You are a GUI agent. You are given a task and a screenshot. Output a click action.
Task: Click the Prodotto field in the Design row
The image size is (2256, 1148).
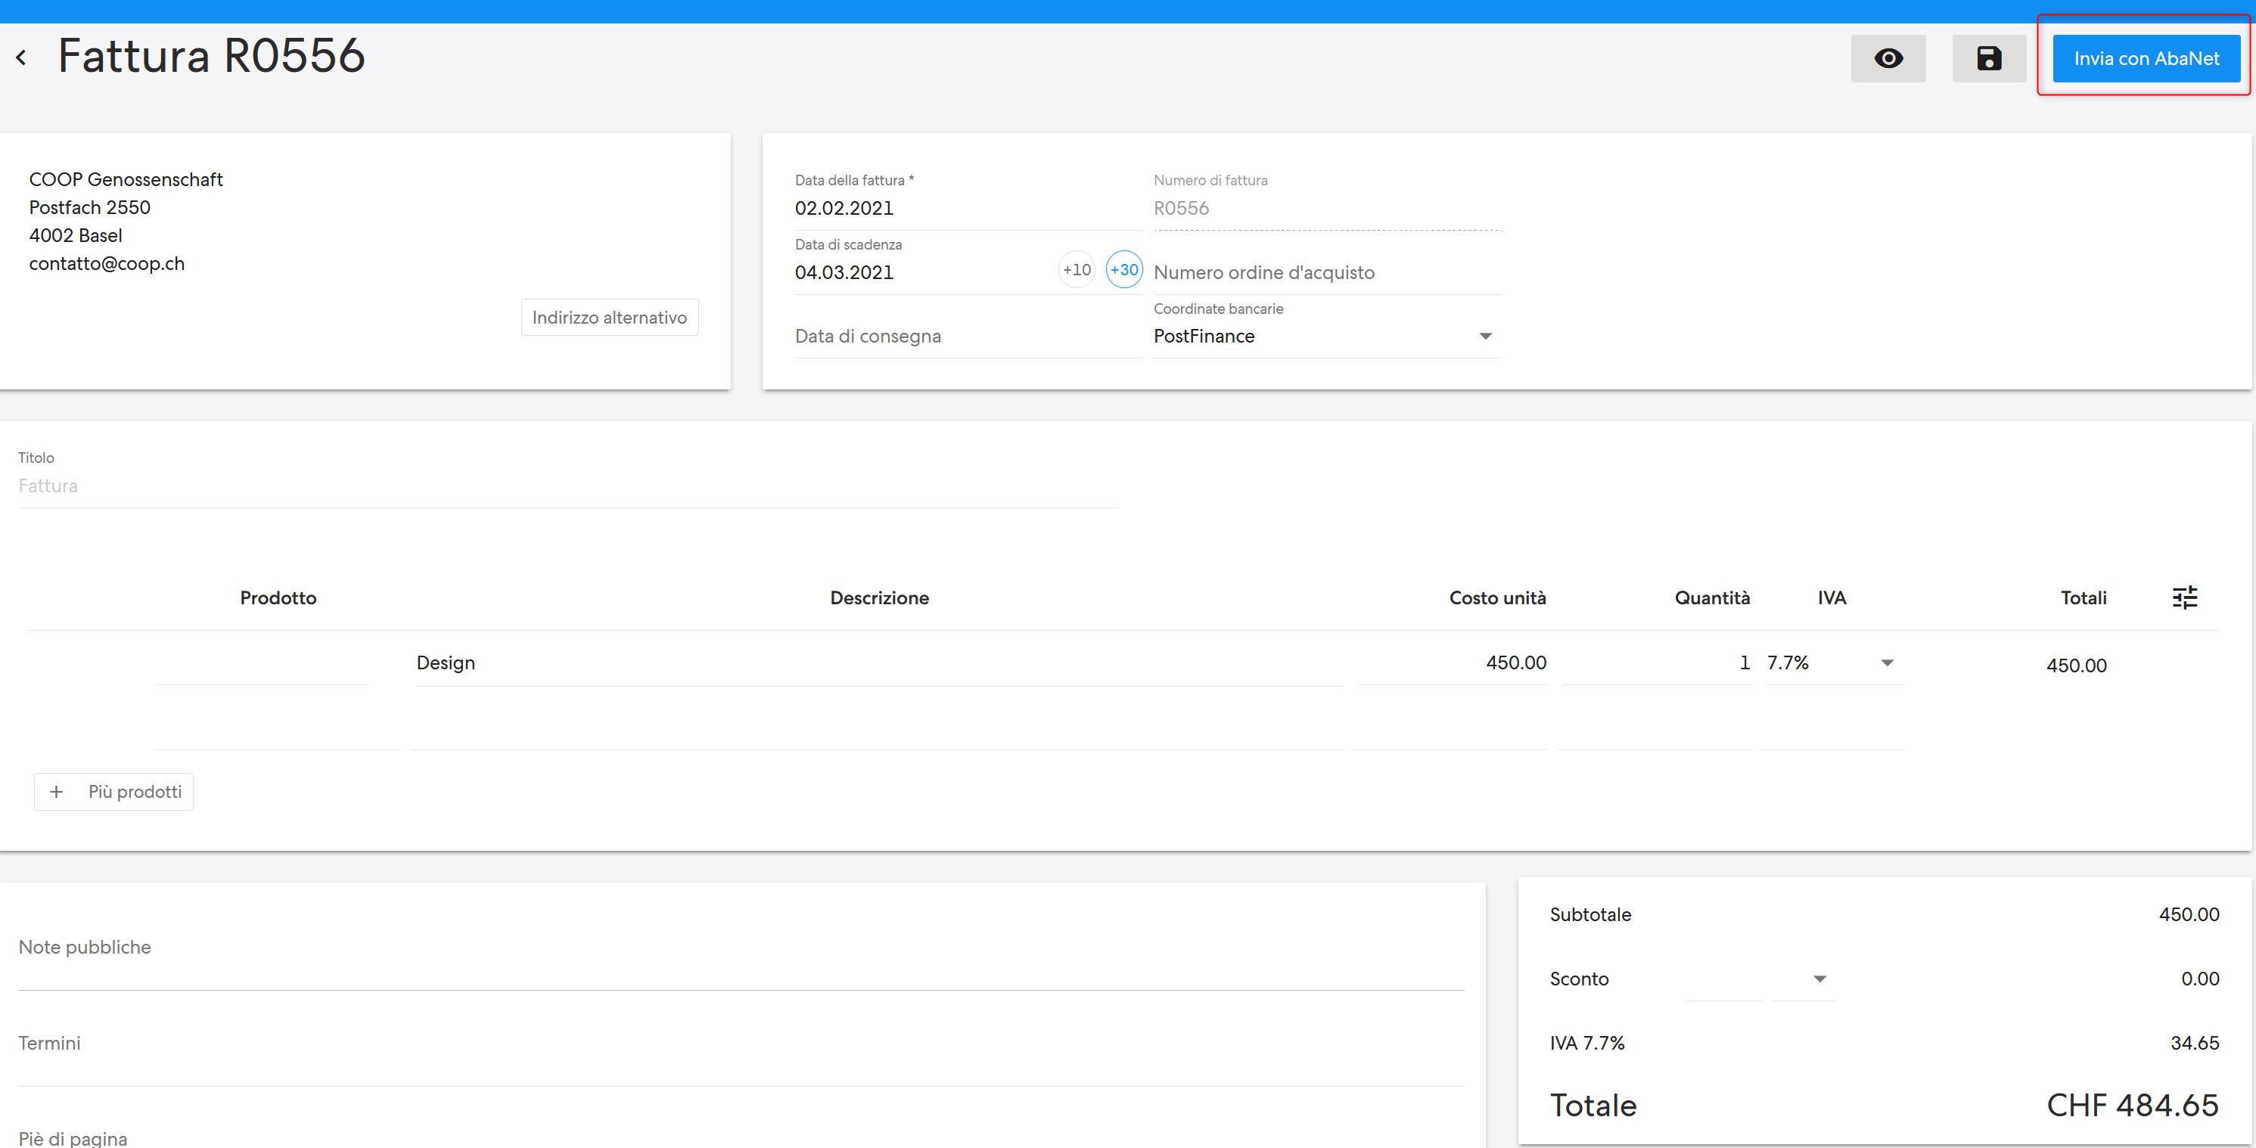tap(262, 663)
